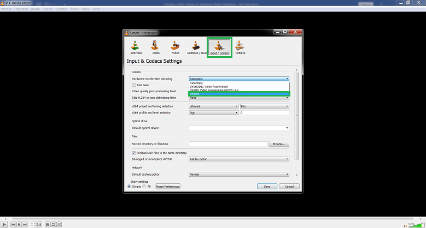Open the Media menu
Image resolution: width=426 pixels, height=228 pixels.
[x=7, y=9]
